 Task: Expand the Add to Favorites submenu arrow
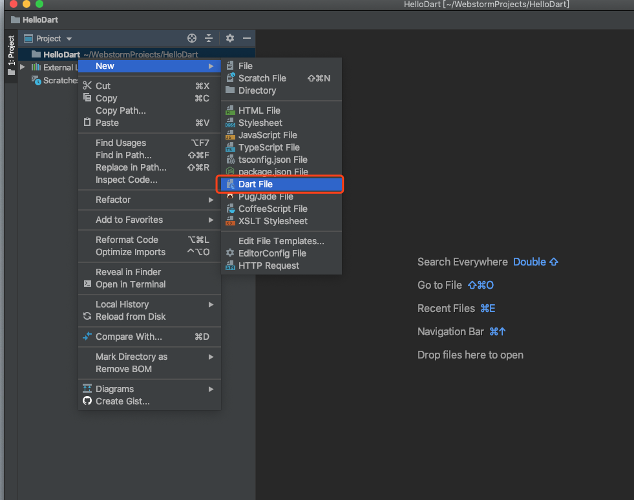point(211,220)
